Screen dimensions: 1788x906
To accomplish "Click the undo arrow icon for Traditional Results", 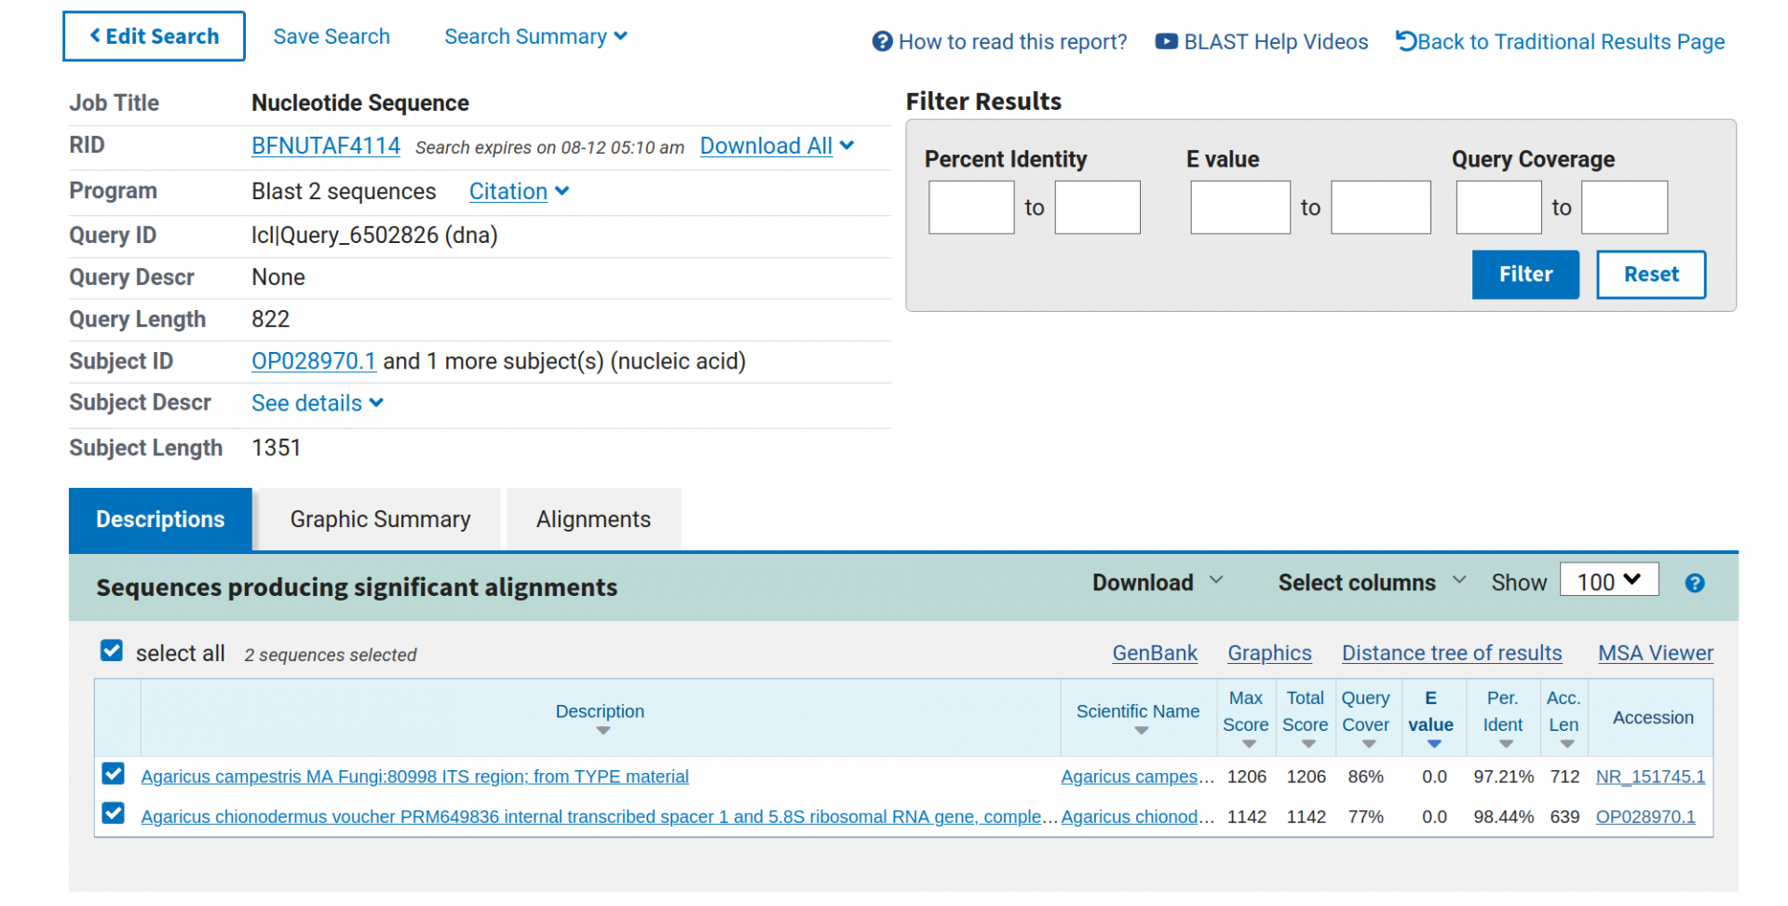I will tap(1405, 41).
